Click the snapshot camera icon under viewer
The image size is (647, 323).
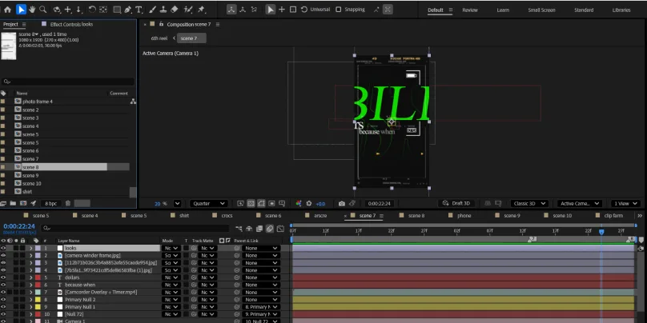tap(342, 203)
